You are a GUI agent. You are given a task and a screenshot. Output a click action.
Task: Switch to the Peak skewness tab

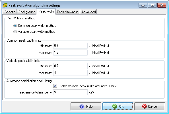tap(68, 12)
